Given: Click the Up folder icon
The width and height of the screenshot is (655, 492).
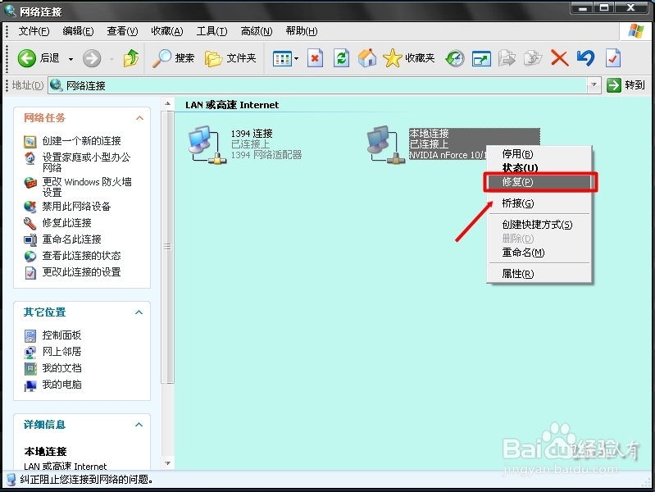Looking at the screenshot, I should [130, 58].
